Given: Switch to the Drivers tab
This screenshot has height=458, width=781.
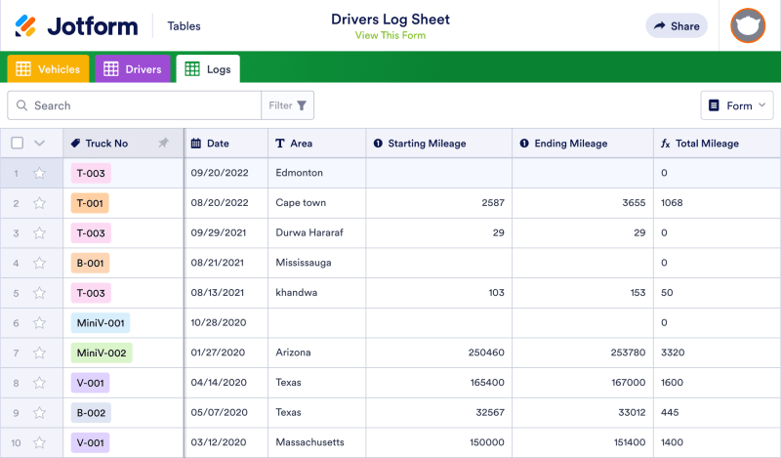Looking at the screenshot, I should (133, 69).
